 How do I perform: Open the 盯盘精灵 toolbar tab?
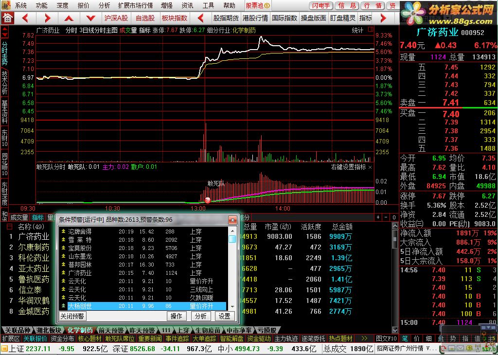point(343,18)
